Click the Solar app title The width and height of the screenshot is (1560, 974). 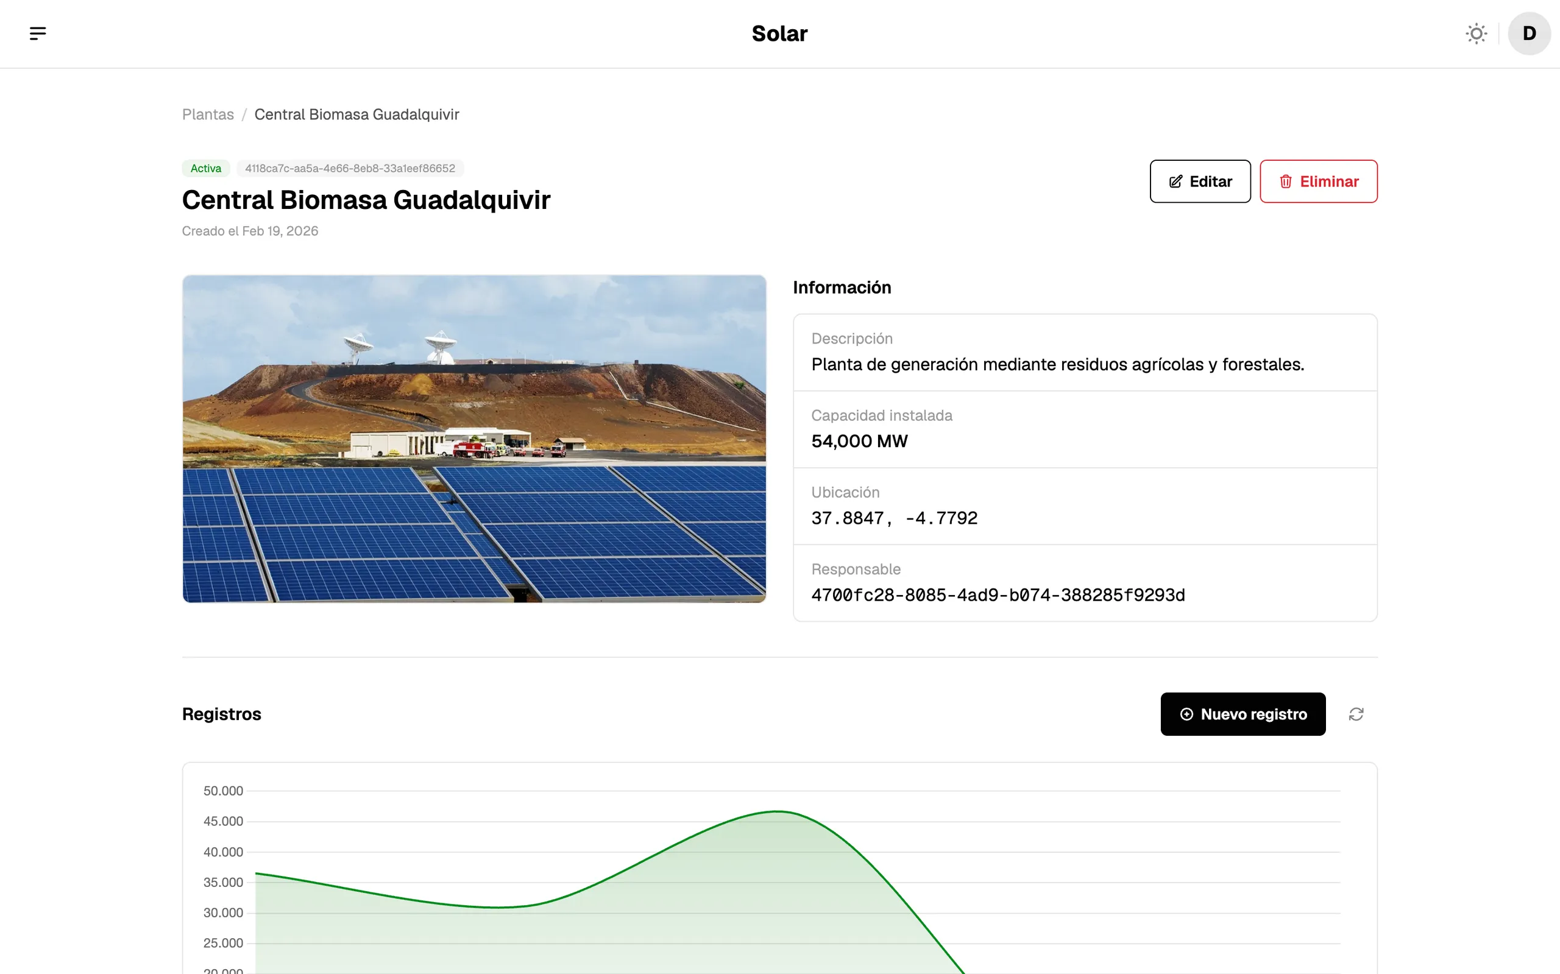pyautogui.click(x=779, y=34)
